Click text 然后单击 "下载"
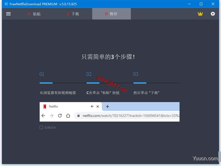Screen dimensions: 221x166 point(146,93)
